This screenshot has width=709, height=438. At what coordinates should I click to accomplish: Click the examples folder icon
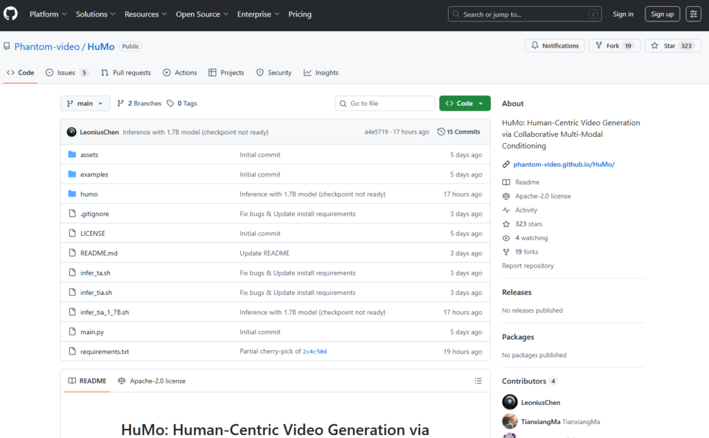(72, 174)
